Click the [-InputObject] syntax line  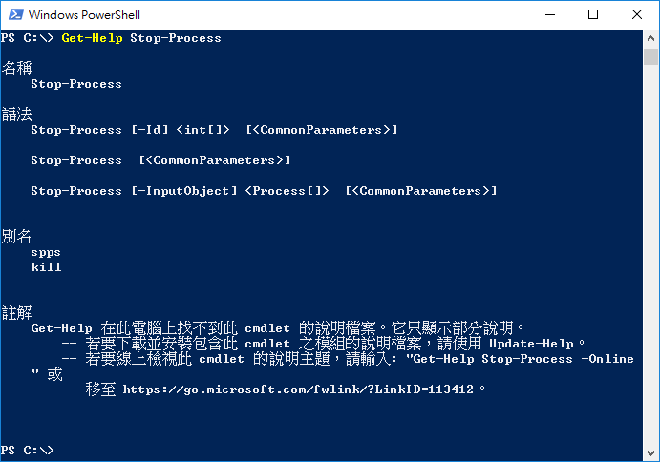point(264,191)
